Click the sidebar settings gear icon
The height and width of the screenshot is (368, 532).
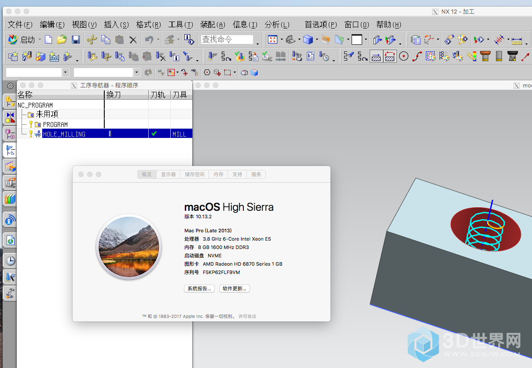10,86
